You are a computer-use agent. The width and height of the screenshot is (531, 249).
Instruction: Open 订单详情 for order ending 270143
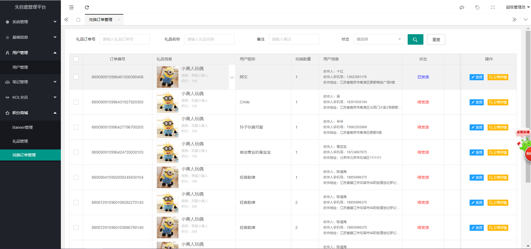tap(498, 203)
